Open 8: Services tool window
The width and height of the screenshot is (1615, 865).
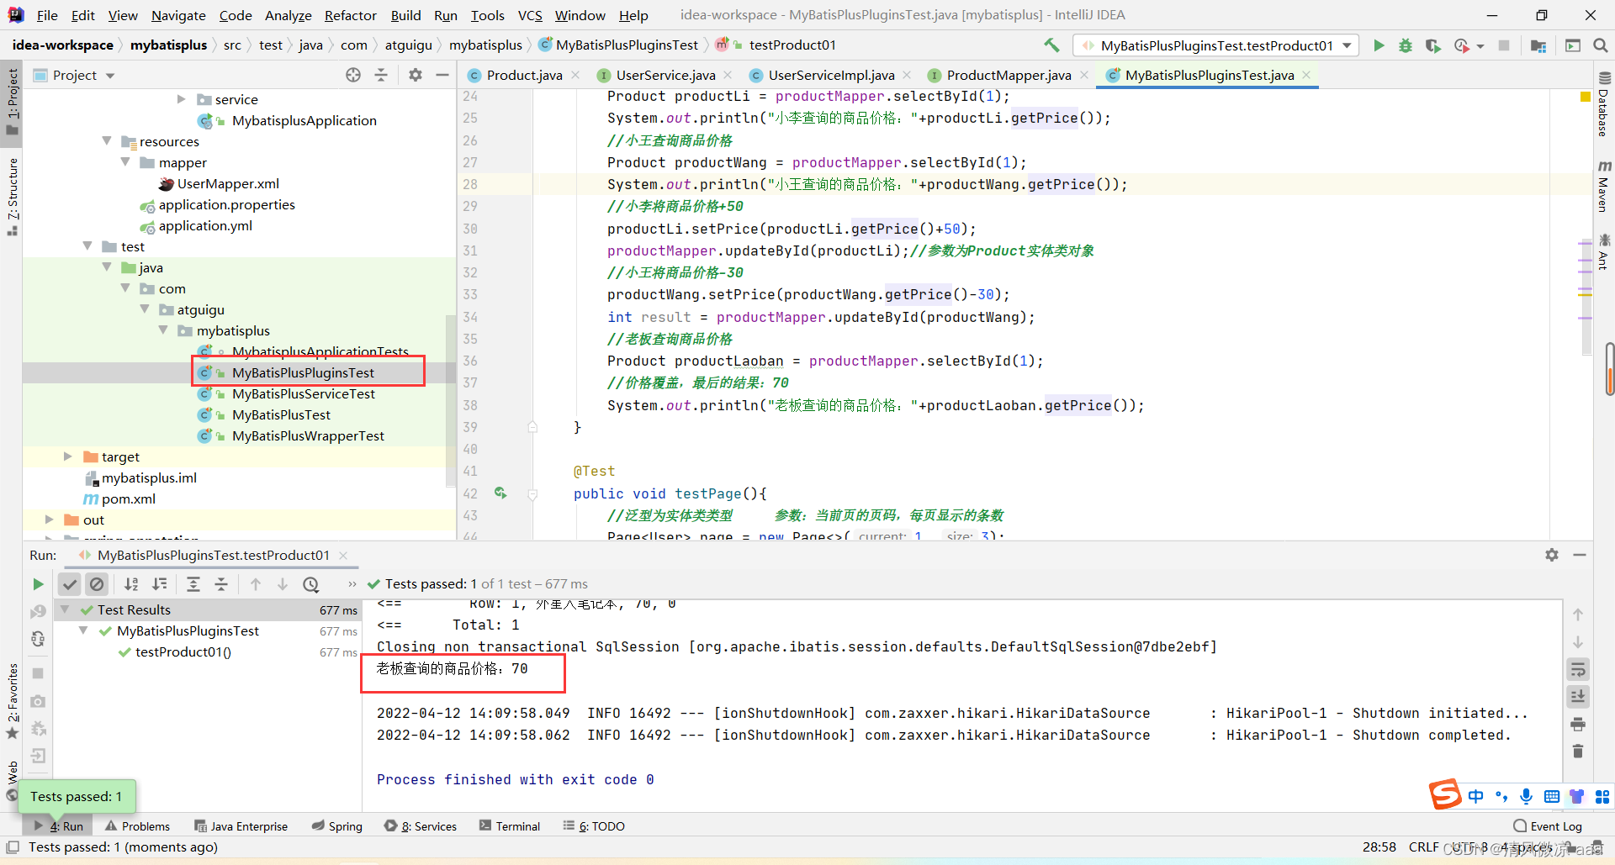(x=421, y=826)
